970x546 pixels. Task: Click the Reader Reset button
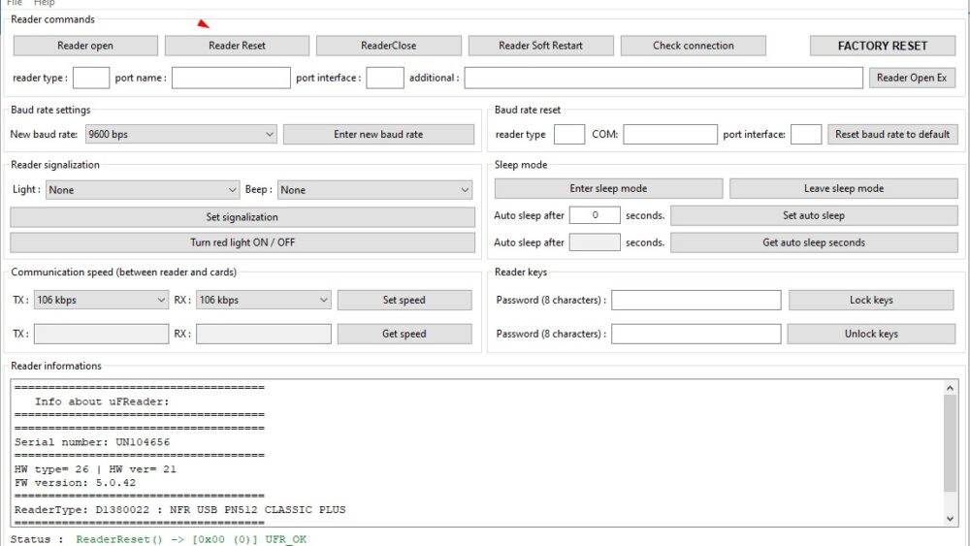point(237,46)
